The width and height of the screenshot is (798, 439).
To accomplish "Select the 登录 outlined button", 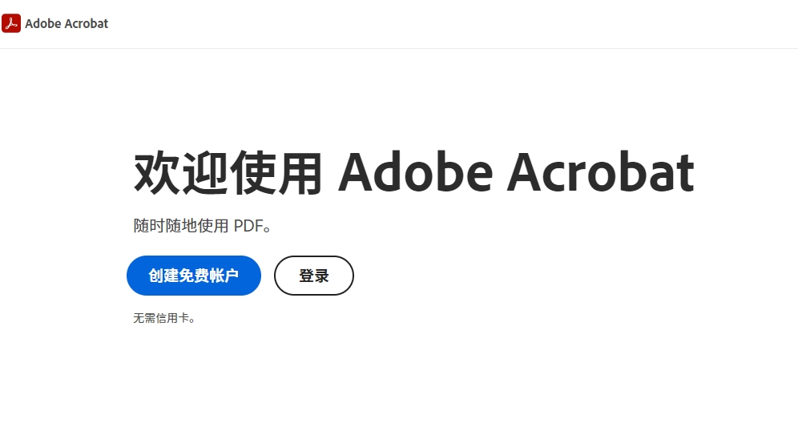I will [x=314, y=276].
